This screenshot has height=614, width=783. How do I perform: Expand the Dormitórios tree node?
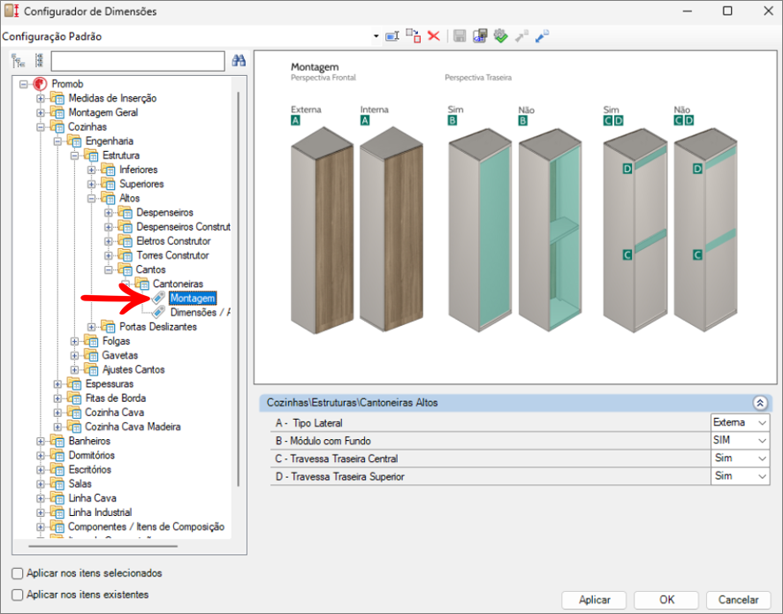point(41,455)
